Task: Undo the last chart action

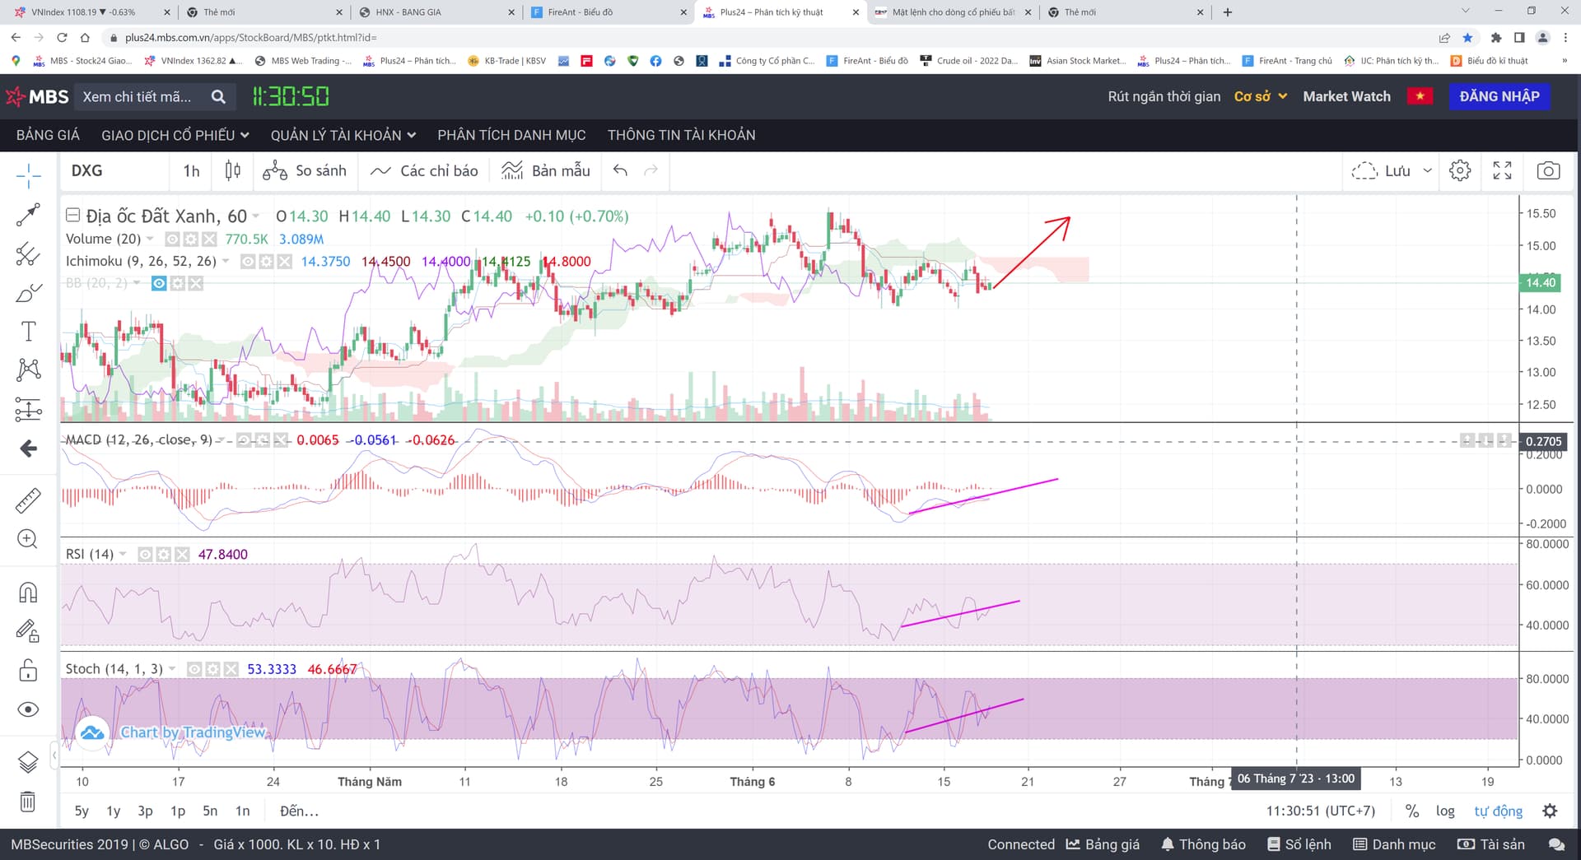Action: click(x=620, y=170)
